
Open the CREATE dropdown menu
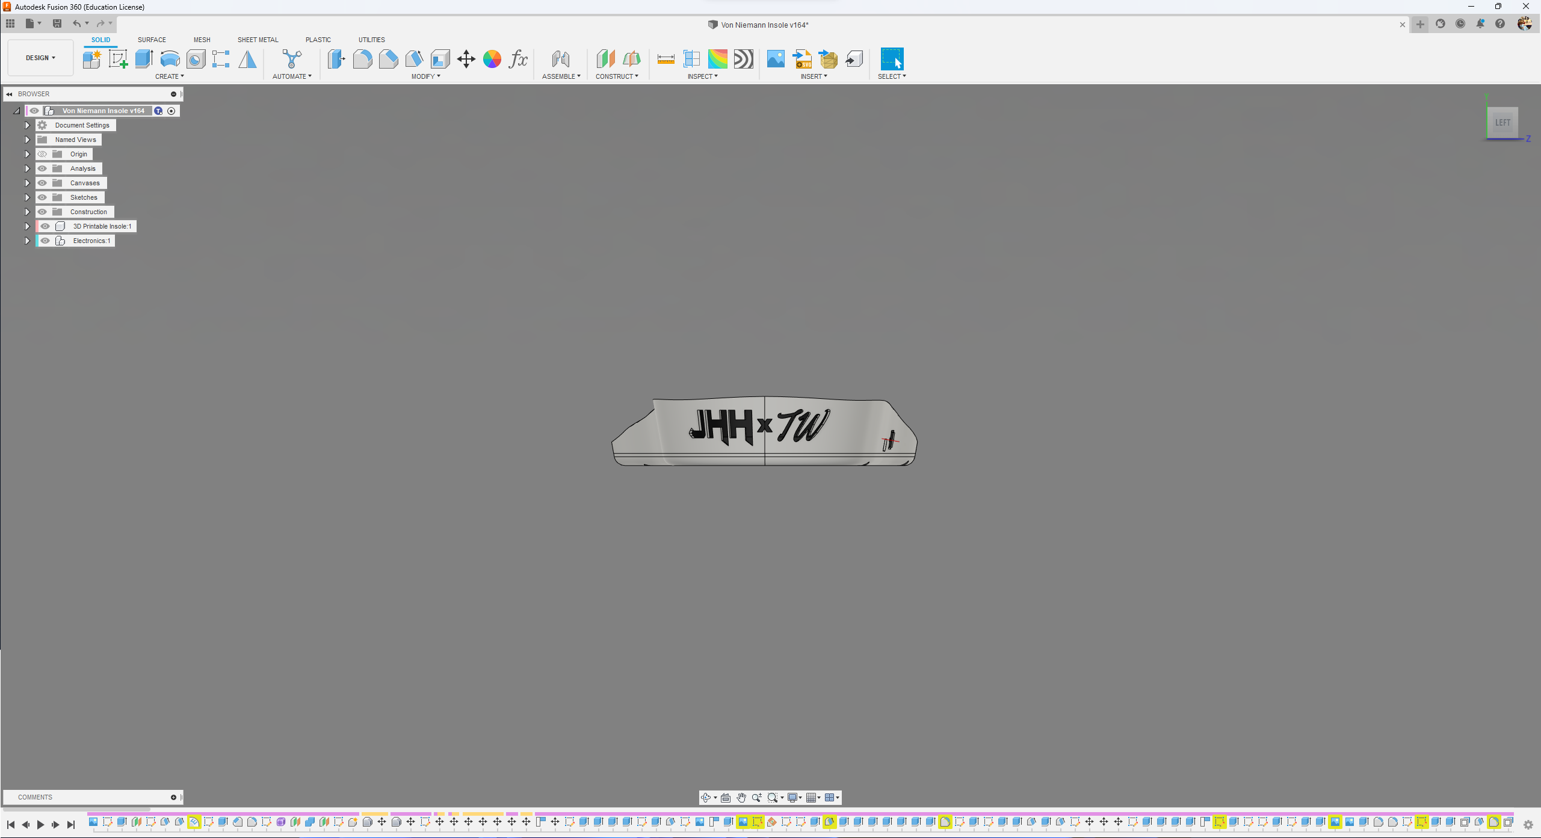[x=170, y=76]
